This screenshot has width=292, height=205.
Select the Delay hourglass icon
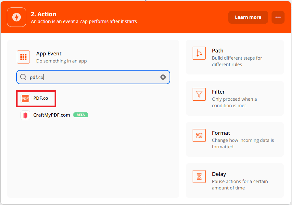199,177
